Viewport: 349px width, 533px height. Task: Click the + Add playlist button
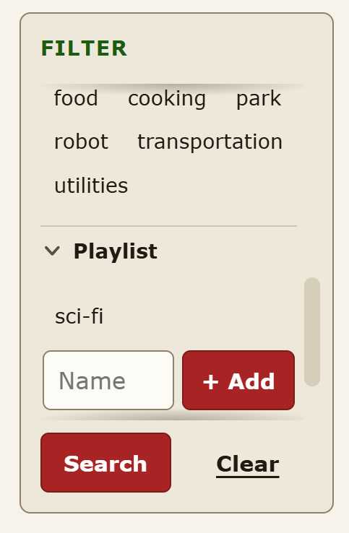pyautogui.click(x=238, y=381)
